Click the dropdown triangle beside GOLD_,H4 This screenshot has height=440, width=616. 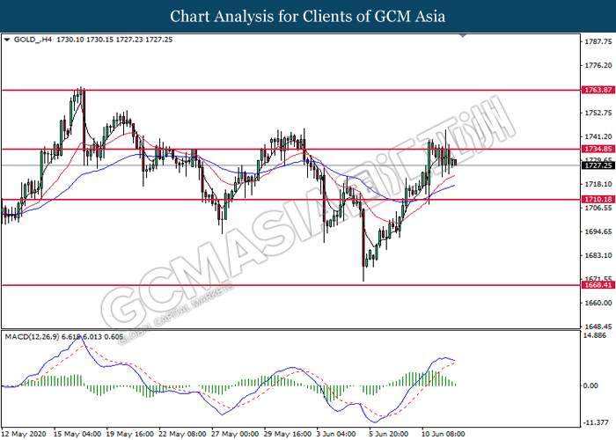7,40
